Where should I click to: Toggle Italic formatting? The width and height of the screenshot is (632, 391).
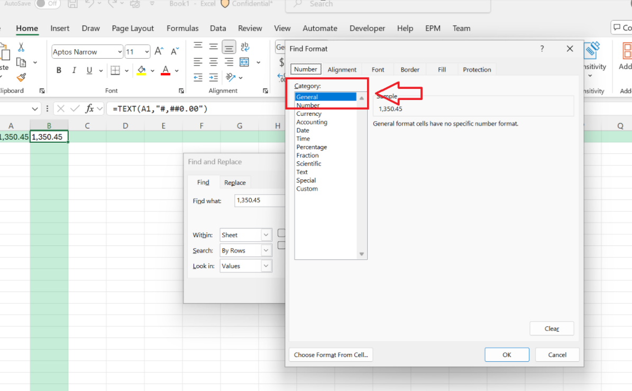pyautogui.click(x=74, y=70)
